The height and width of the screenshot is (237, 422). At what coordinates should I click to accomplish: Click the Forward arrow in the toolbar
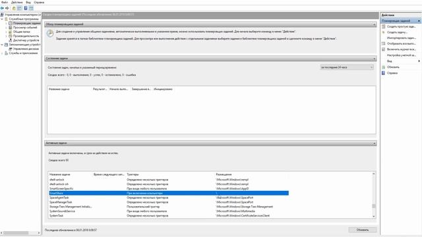pos(7,8)
